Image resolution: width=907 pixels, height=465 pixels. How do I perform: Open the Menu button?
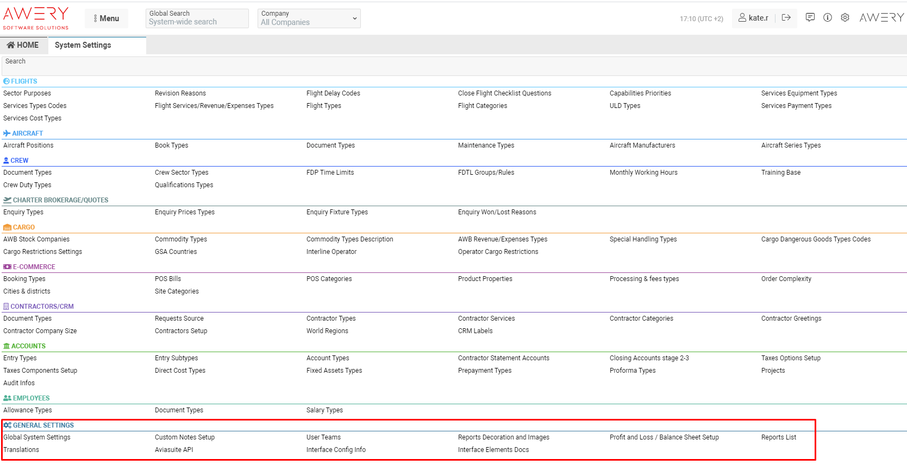pos(107,18)
